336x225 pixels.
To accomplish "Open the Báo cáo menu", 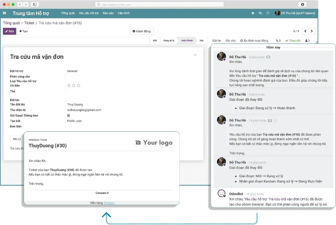I will (x=108, y=13).
